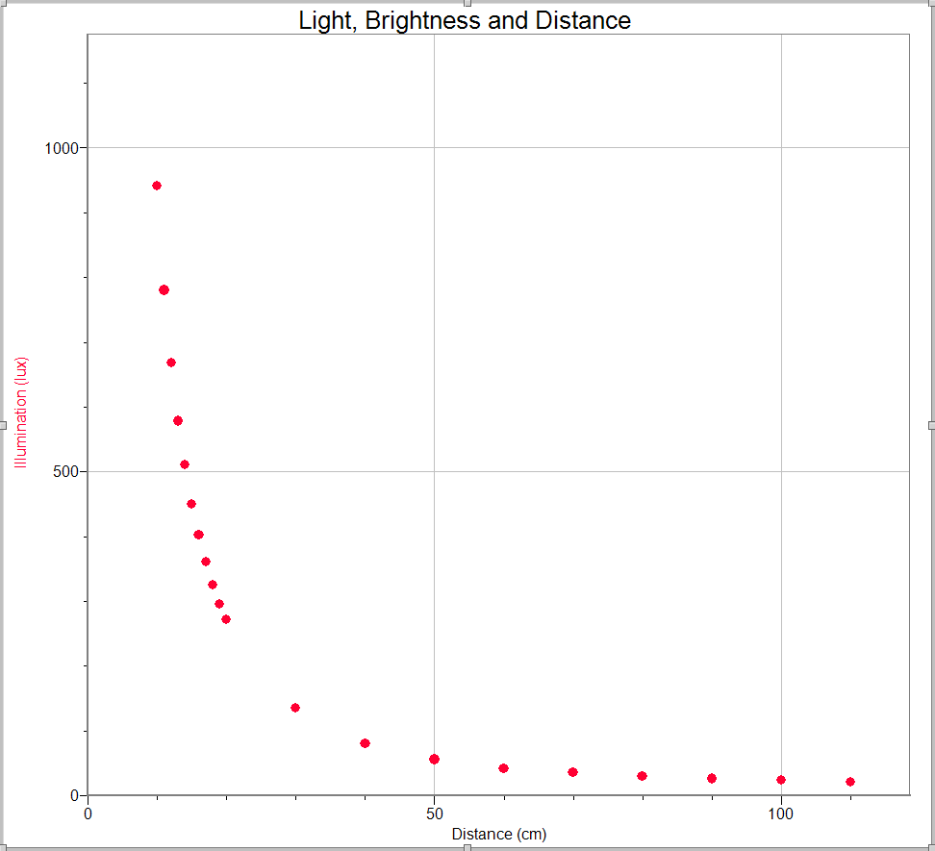
Task: Click the y-axis value 1000
Action: click(62, 148)
